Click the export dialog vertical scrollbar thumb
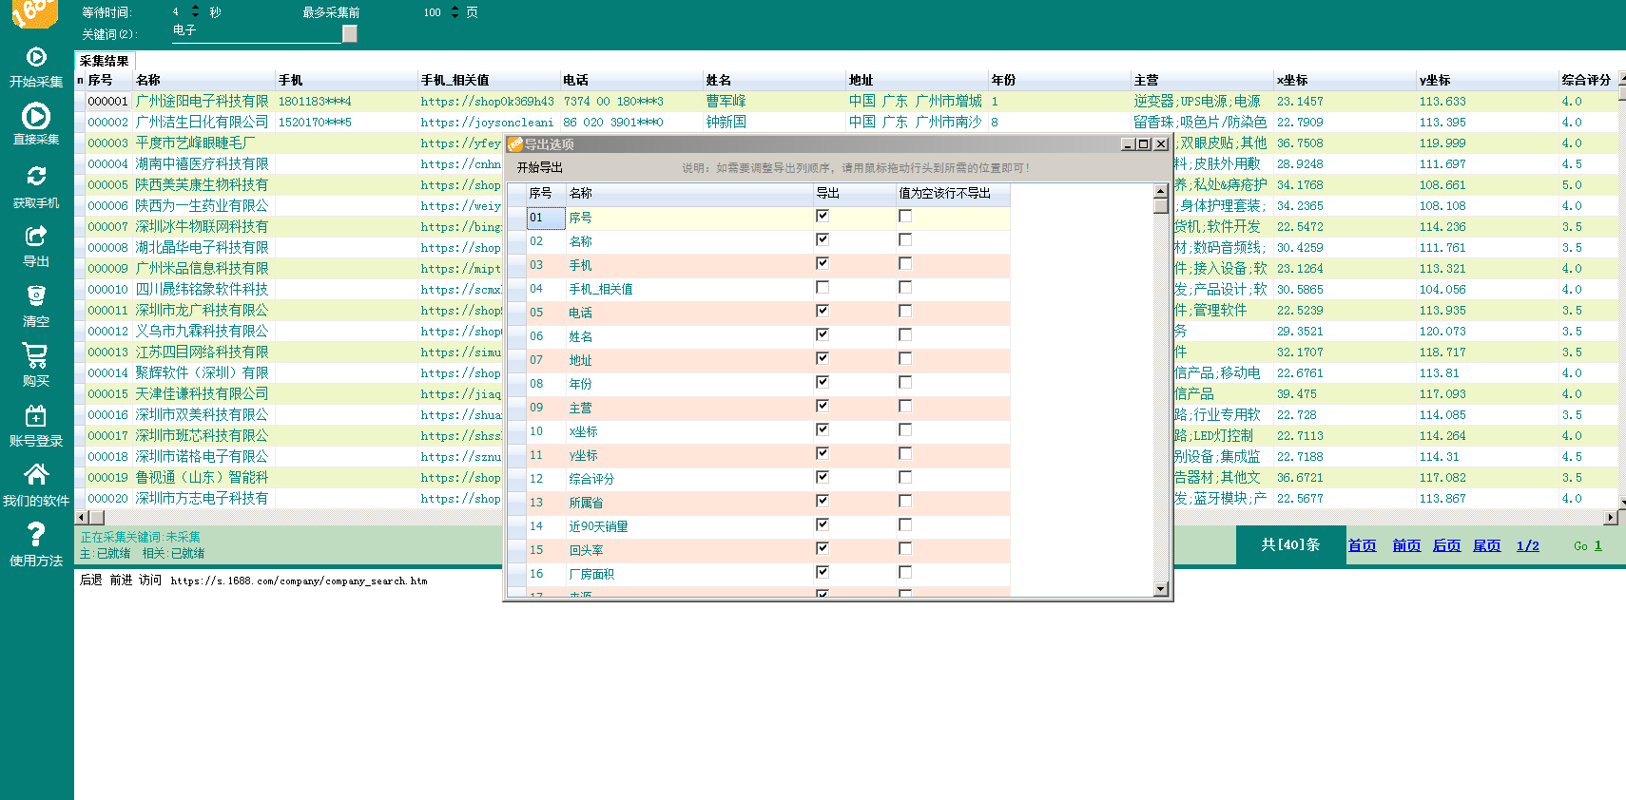The height and width of the screenshot is (800, 1626). pyautogui.click(x=1160, y=205)
